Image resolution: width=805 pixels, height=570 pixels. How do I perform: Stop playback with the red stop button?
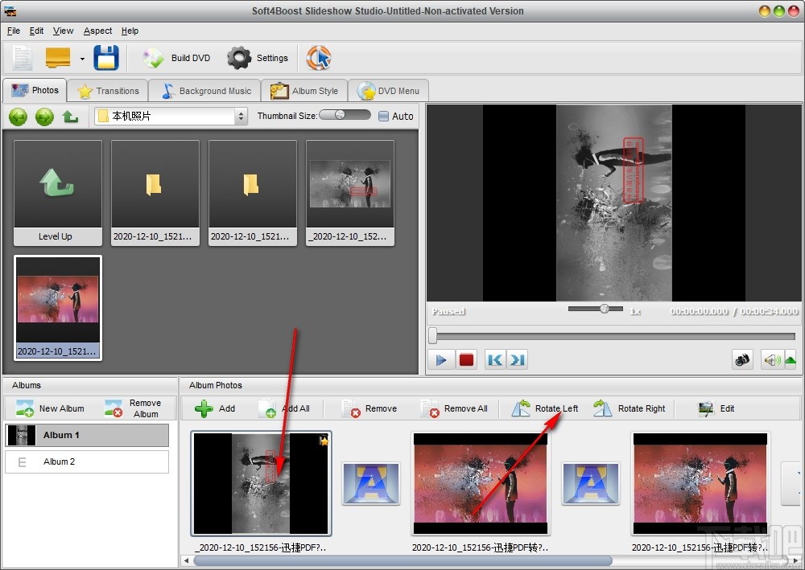tap(466, 359)
